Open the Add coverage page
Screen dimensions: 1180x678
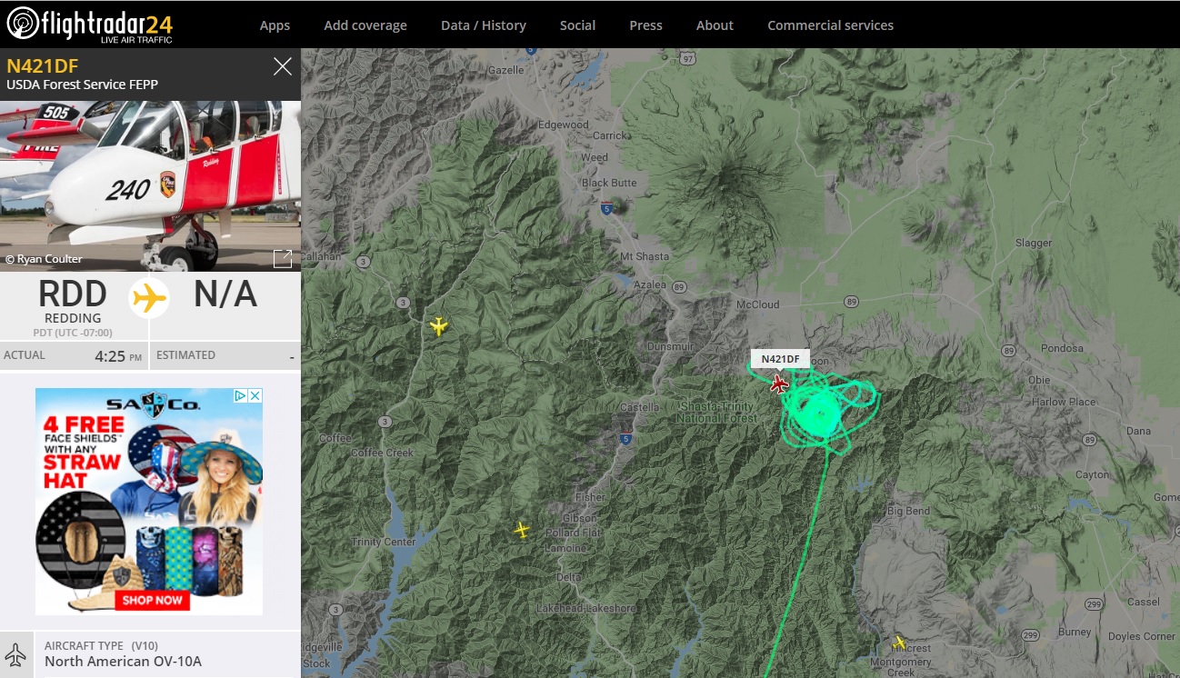point(365,25)
